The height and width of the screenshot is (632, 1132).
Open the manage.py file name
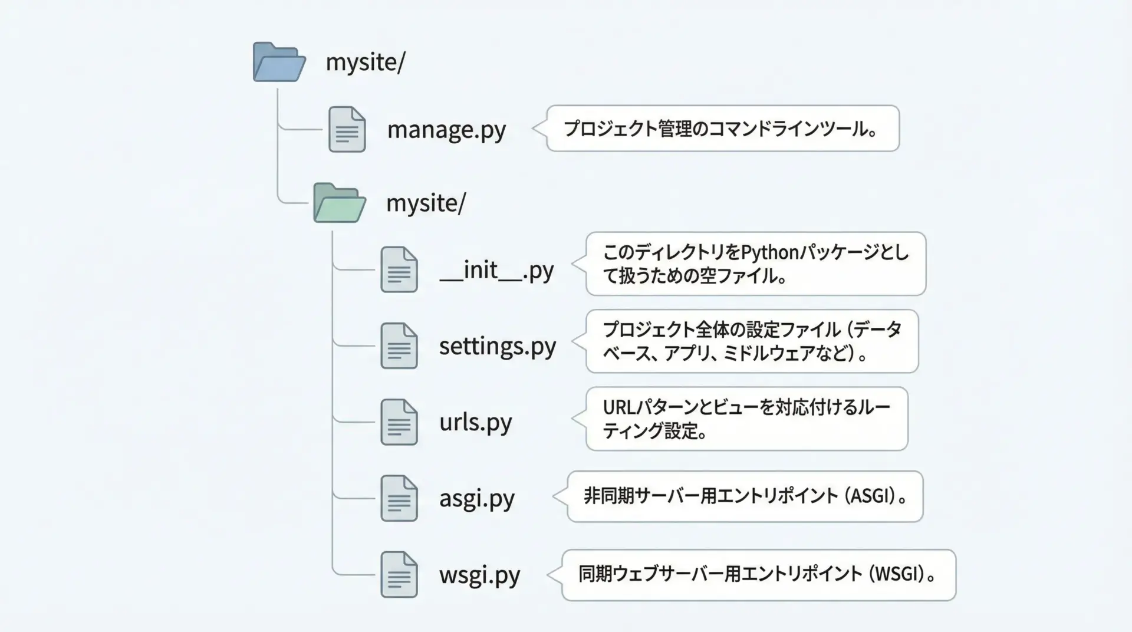point(446,130)
